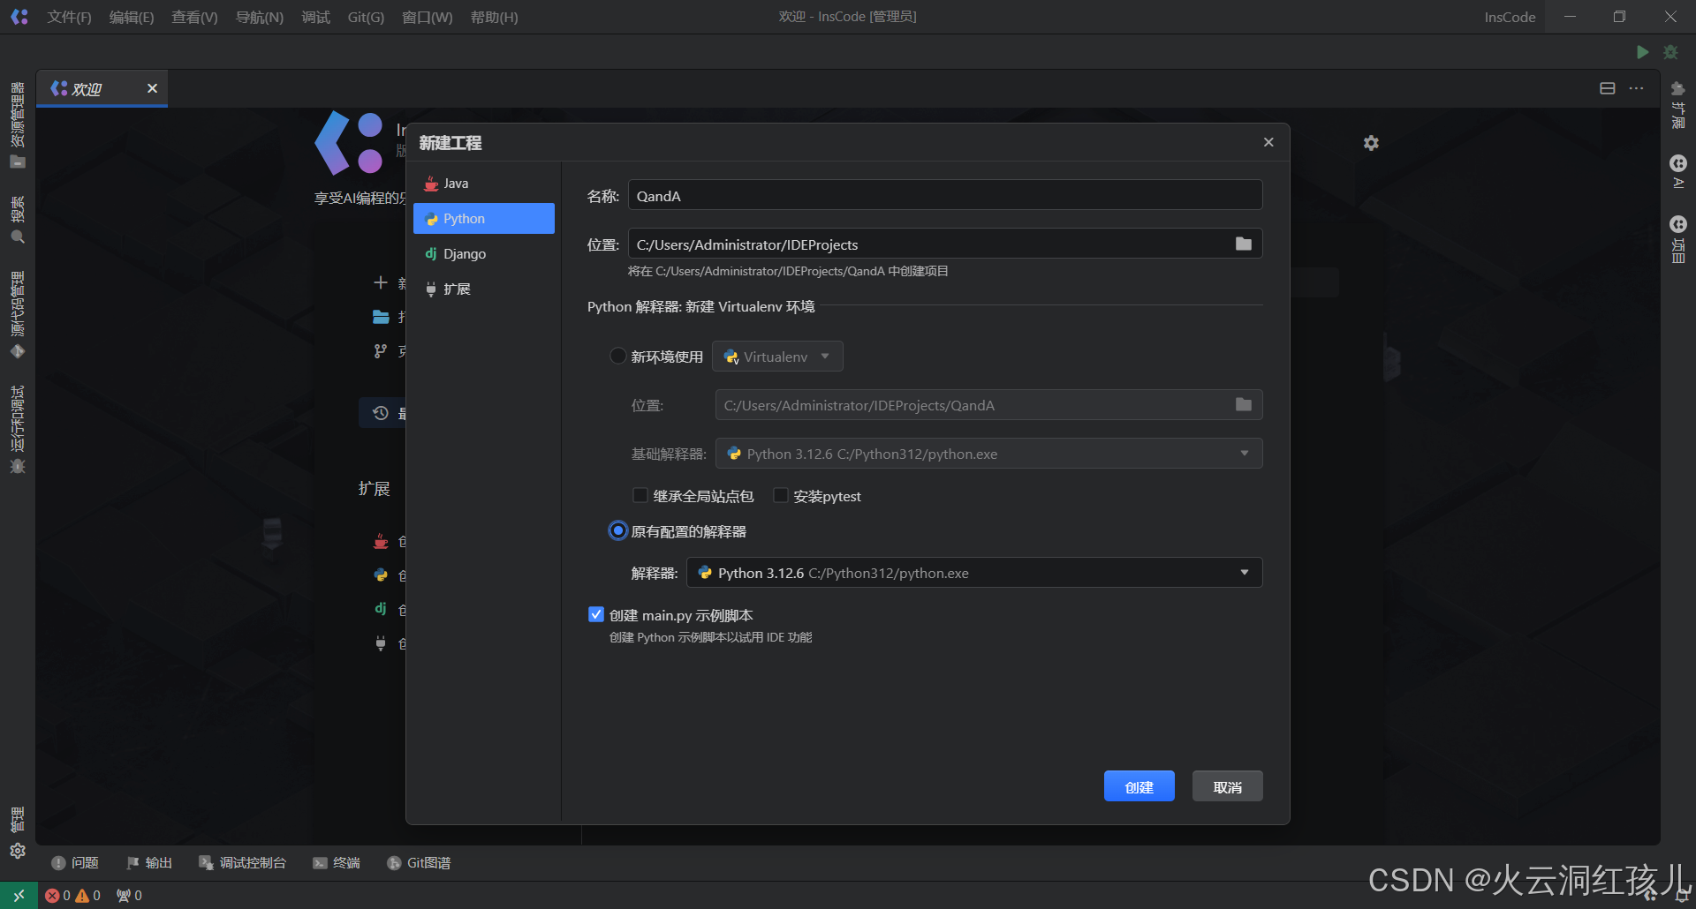Browse folder for virtualenv location path

[x=1244, y=404]
